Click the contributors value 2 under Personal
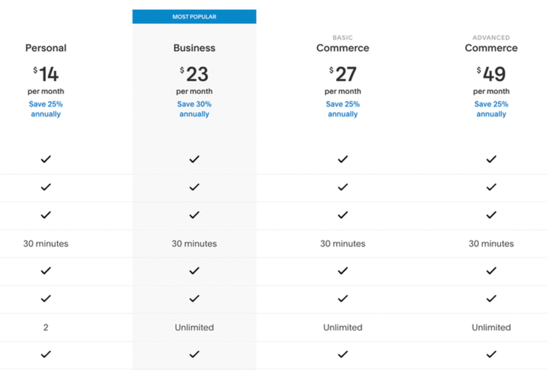Screen dimensions: 547x370 click(x=45, y=327)
